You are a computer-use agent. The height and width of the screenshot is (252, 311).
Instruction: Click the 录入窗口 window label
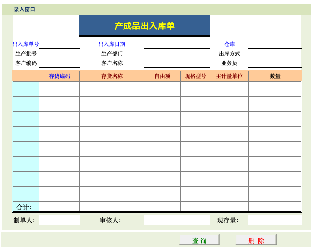tap(24, 9)
